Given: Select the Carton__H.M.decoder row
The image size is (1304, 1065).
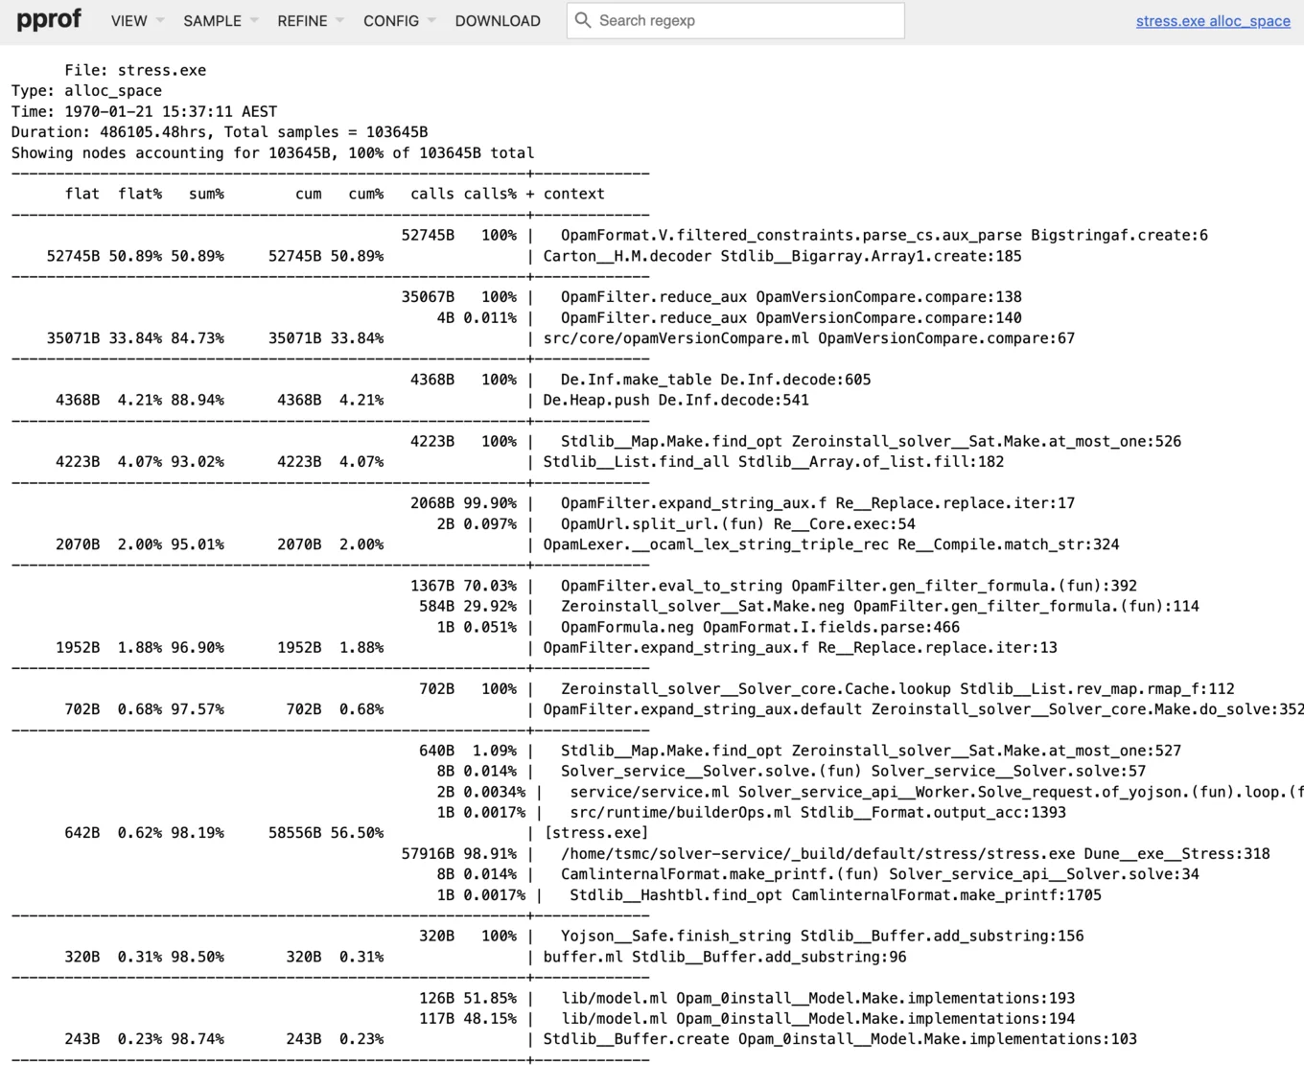Looking at the screenshot, I should pos(781,256).
